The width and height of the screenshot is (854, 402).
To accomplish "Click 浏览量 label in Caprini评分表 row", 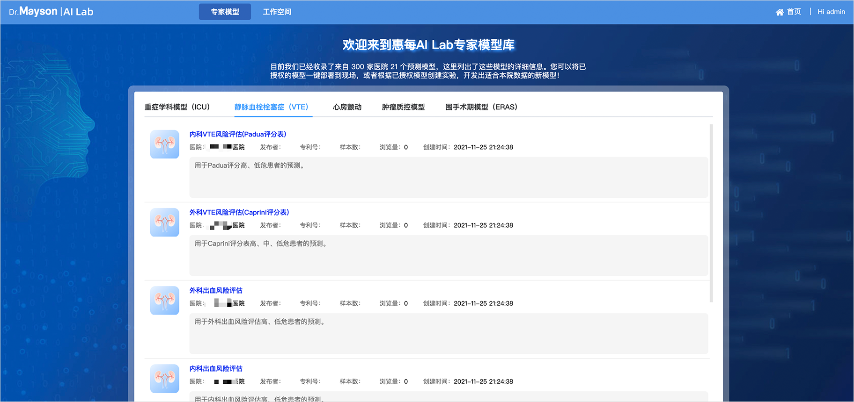I will [x=390, y=225].
